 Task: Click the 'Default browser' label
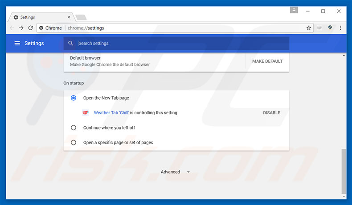[85, 58]
